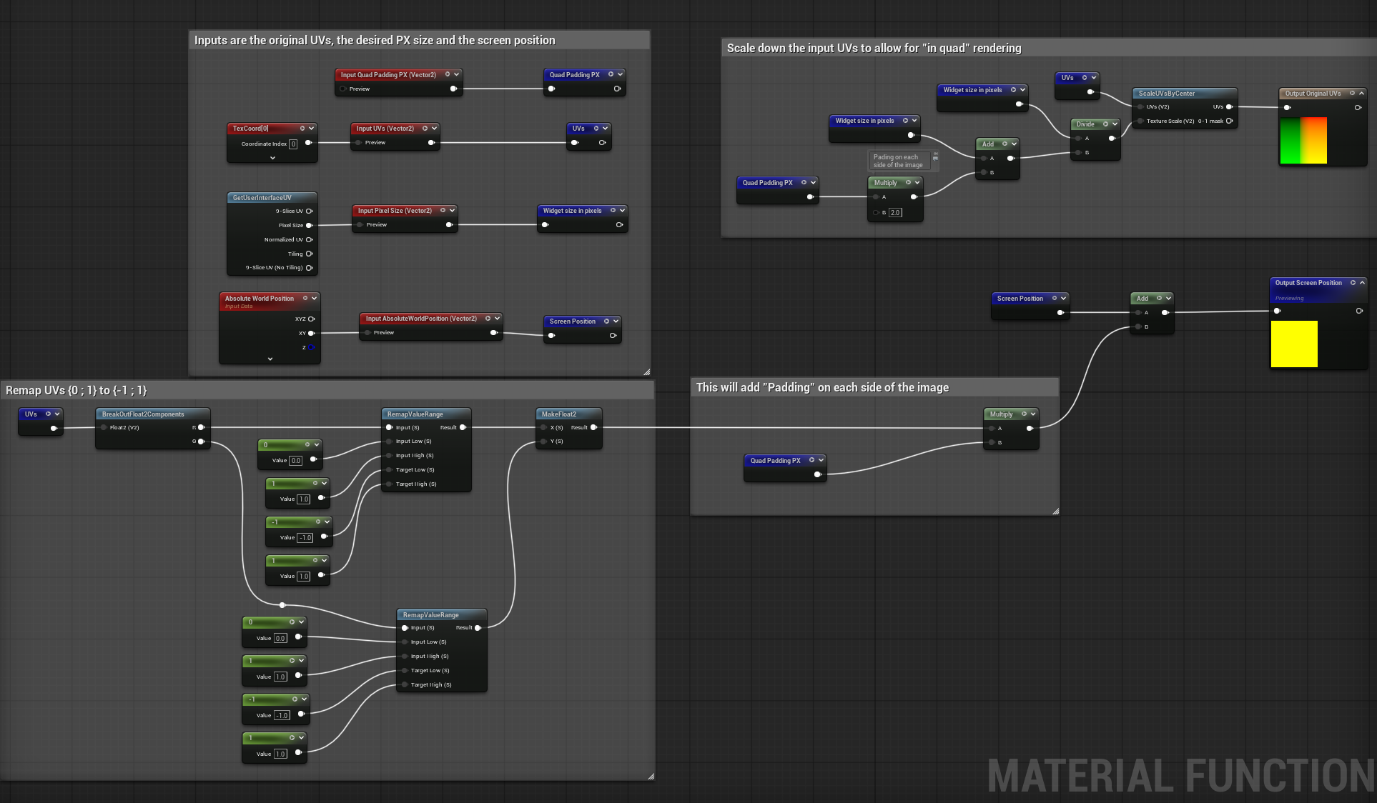Click Screen Position Add node B input pin
The image size is (1377, 803).
pos(1138,327)
